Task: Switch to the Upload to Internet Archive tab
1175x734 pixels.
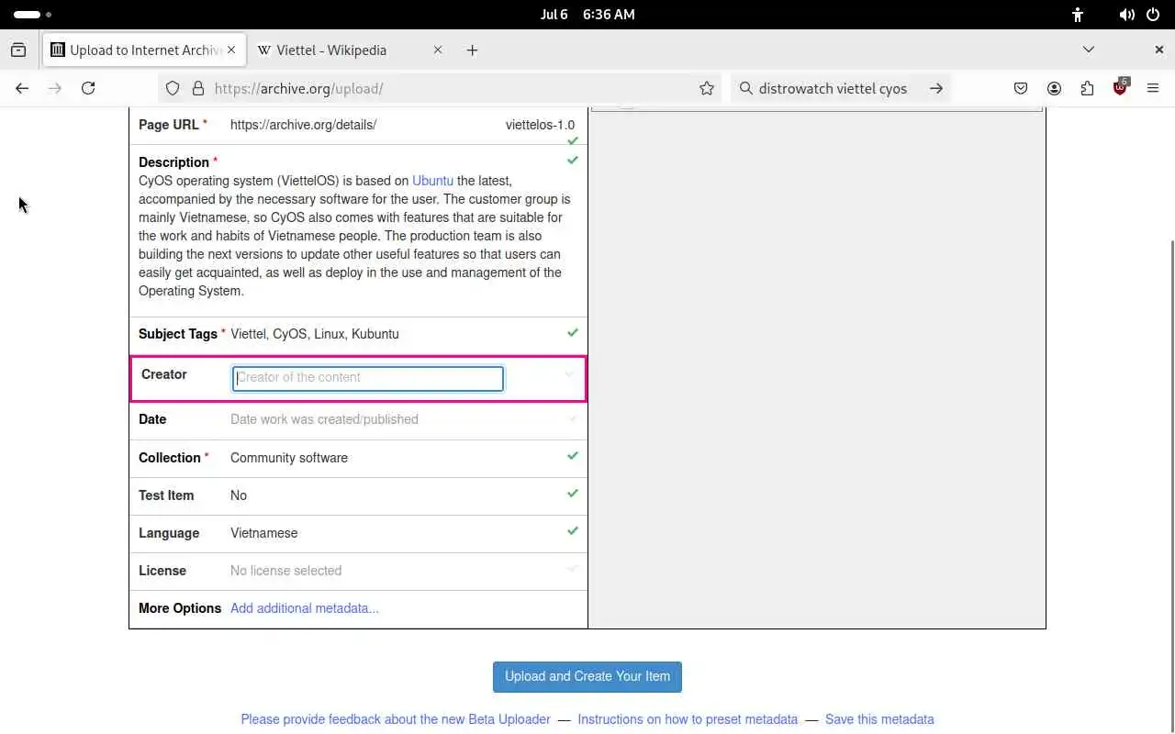Action: click(x=144, y=50)
